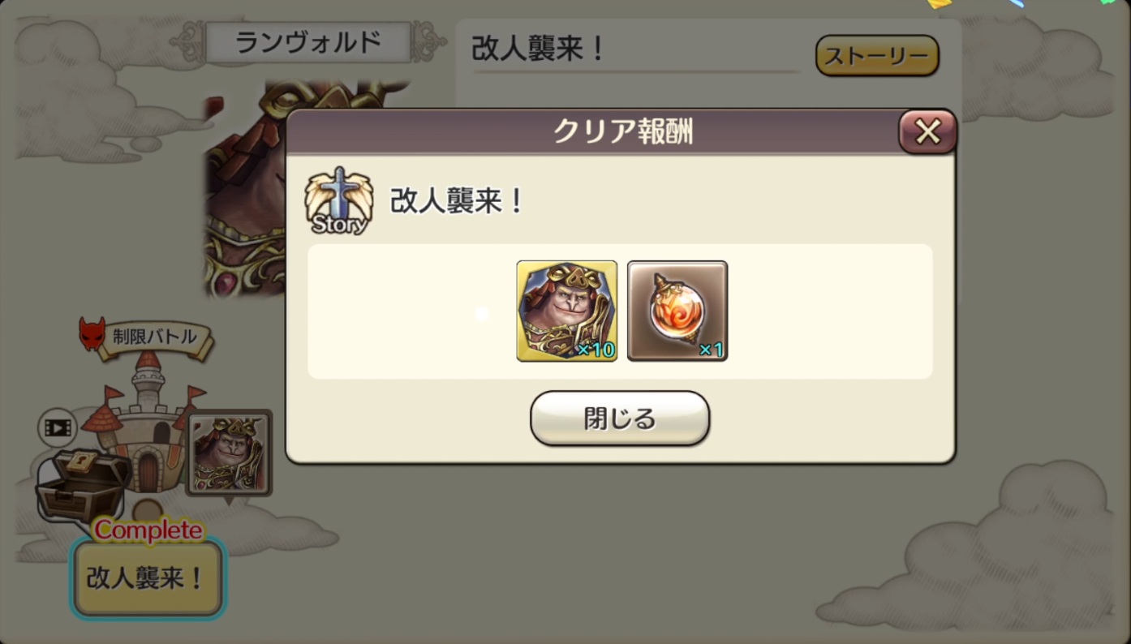
Task: Select the orange orb reward item ×1
Action: 677,311
